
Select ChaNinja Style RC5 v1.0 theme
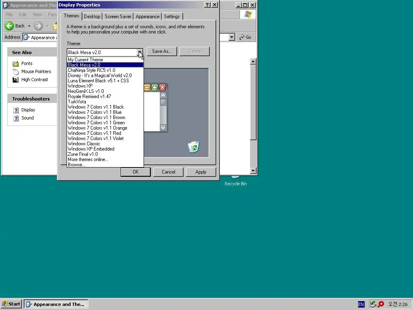pyautogui.click(x=105, y=70)
